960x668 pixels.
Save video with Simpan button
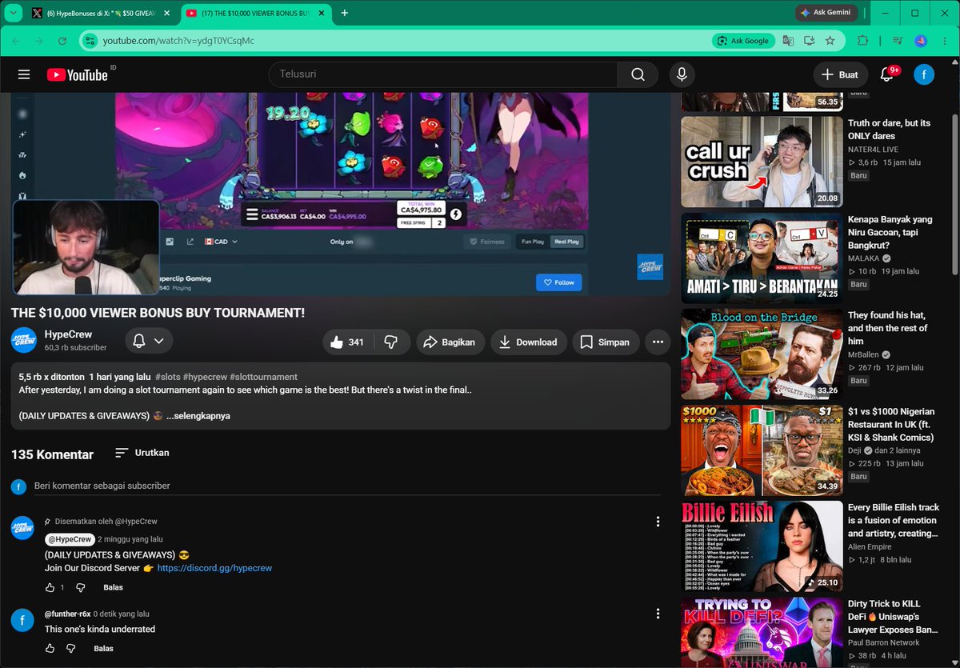[x=606, y=342]
